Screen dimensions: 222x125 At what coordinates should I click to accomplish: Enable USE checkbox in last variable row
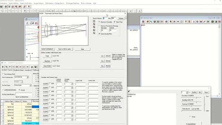(x=50, y=119)
